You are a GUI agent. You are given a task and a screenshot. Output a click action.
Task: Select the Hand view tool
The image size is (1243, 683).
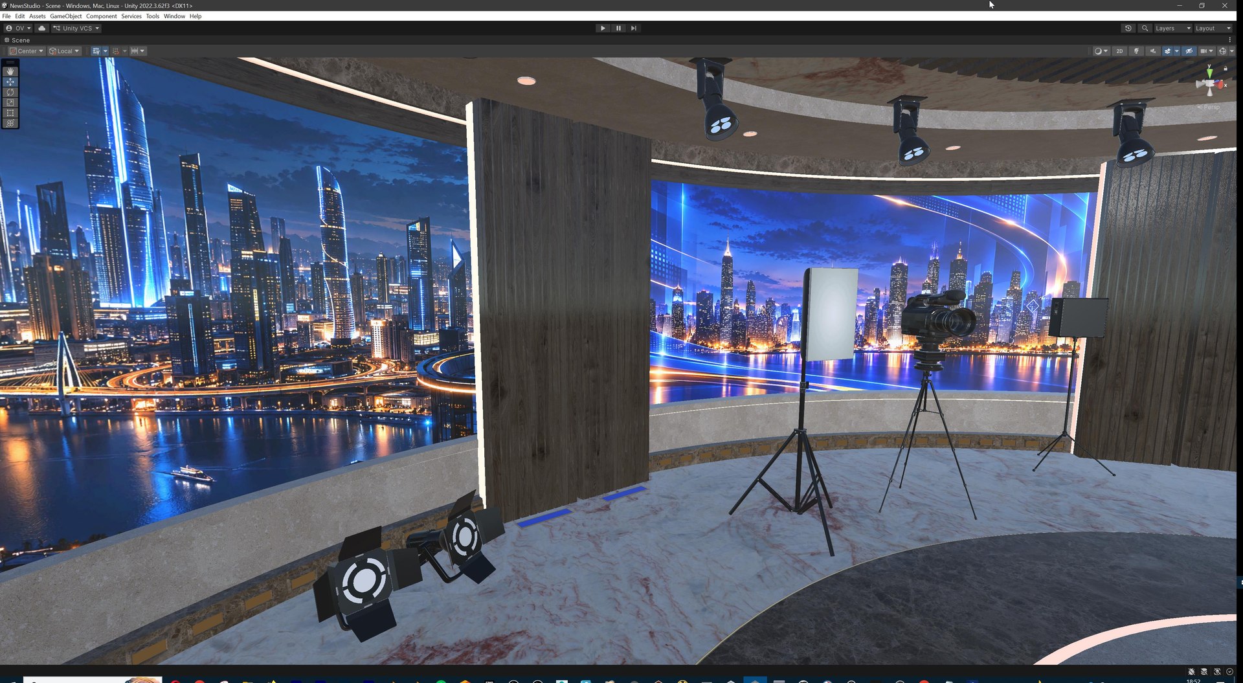pos(10,71)
